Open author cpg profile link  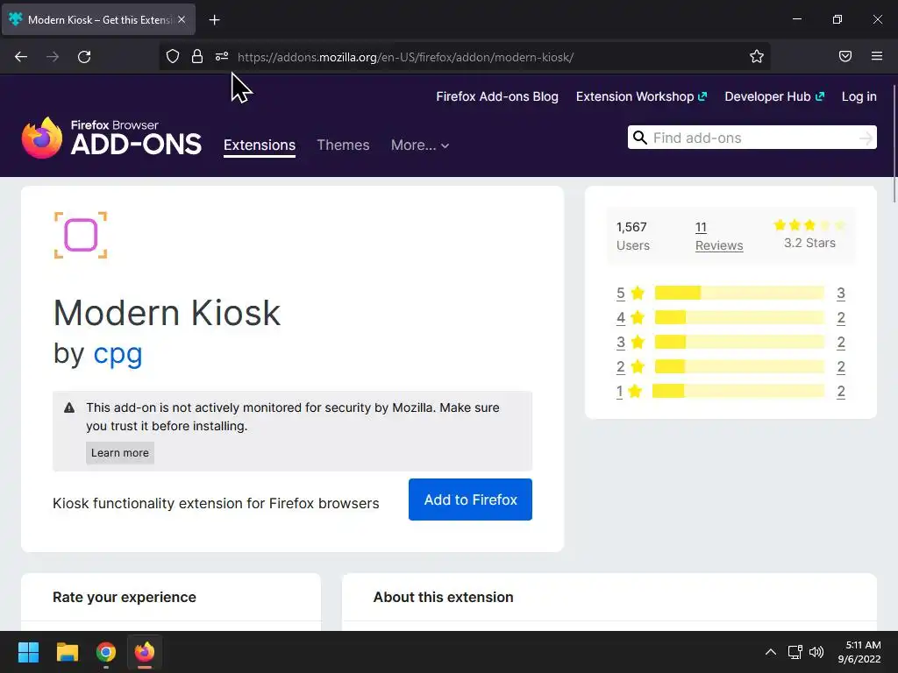118,354
